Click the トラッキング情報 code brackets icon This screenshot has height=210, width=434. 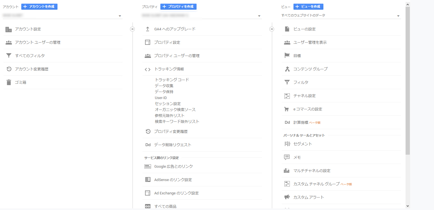[148, 69]
